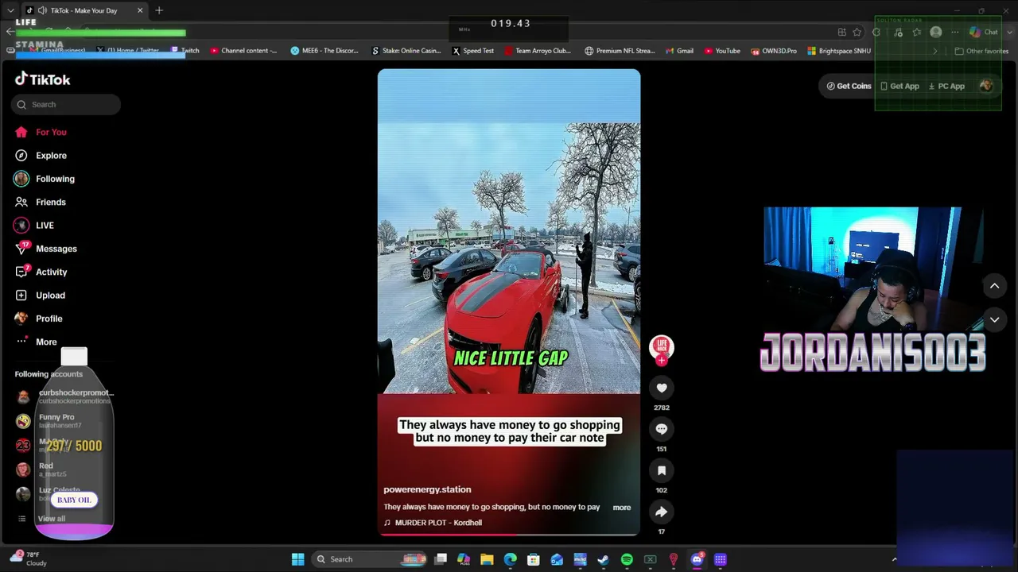Open Channel content bookmark
This screenshot has height=572, width=1018.
tap(244, 51)
